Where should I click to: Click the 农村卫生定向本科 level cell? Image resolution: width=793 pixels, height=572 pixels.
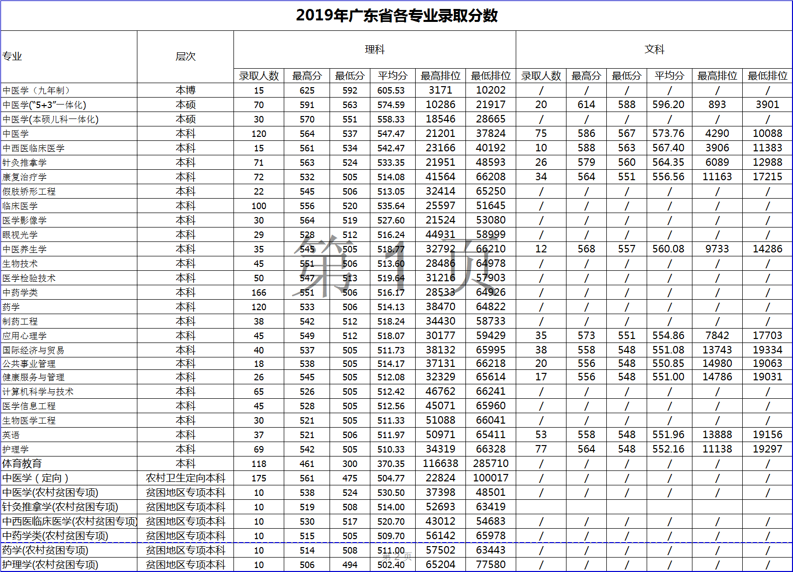point(186,478)
